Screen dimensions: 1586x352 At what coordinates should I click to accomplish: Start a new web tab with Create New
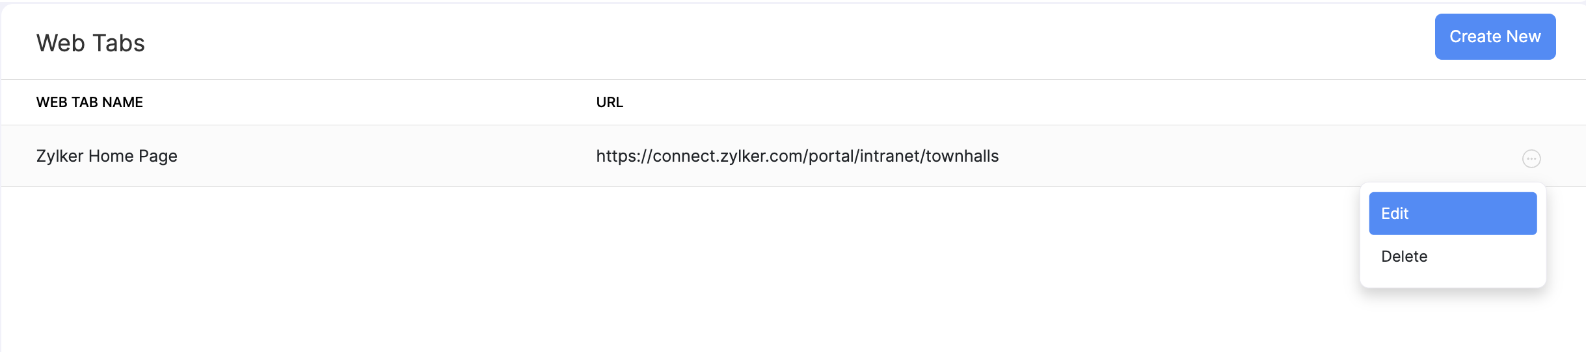point(1494,37)
